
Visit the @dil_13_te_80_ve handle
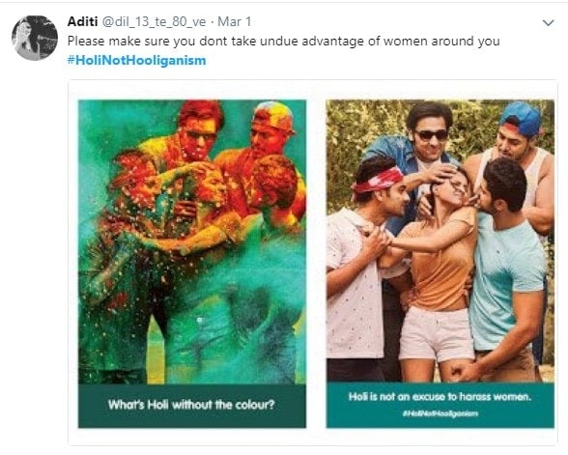(154, 22)
